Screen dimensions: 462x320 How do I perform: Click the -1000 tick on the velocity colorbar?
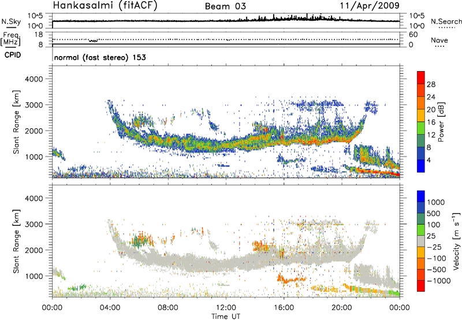[x=439, y=281]
